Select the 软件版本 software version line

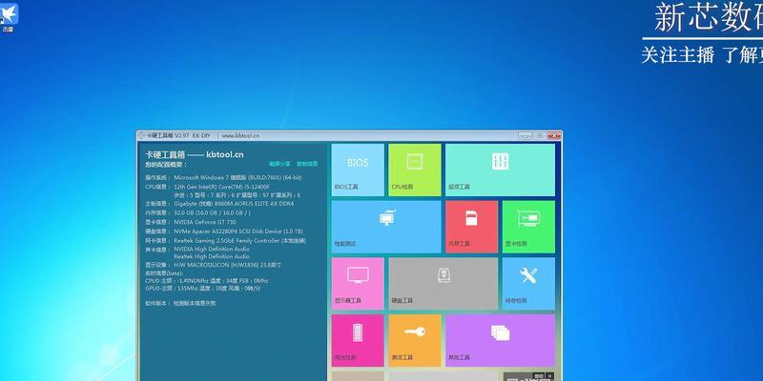click(x=180, y=303)
